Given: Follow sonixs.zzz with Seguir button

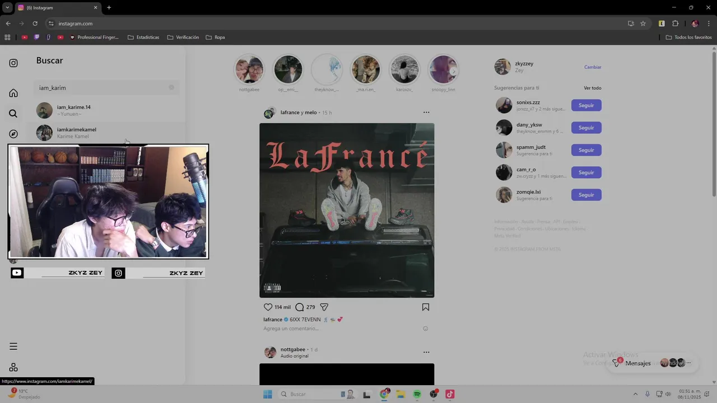Looking at the screenshot, I should tap(586, 105).
